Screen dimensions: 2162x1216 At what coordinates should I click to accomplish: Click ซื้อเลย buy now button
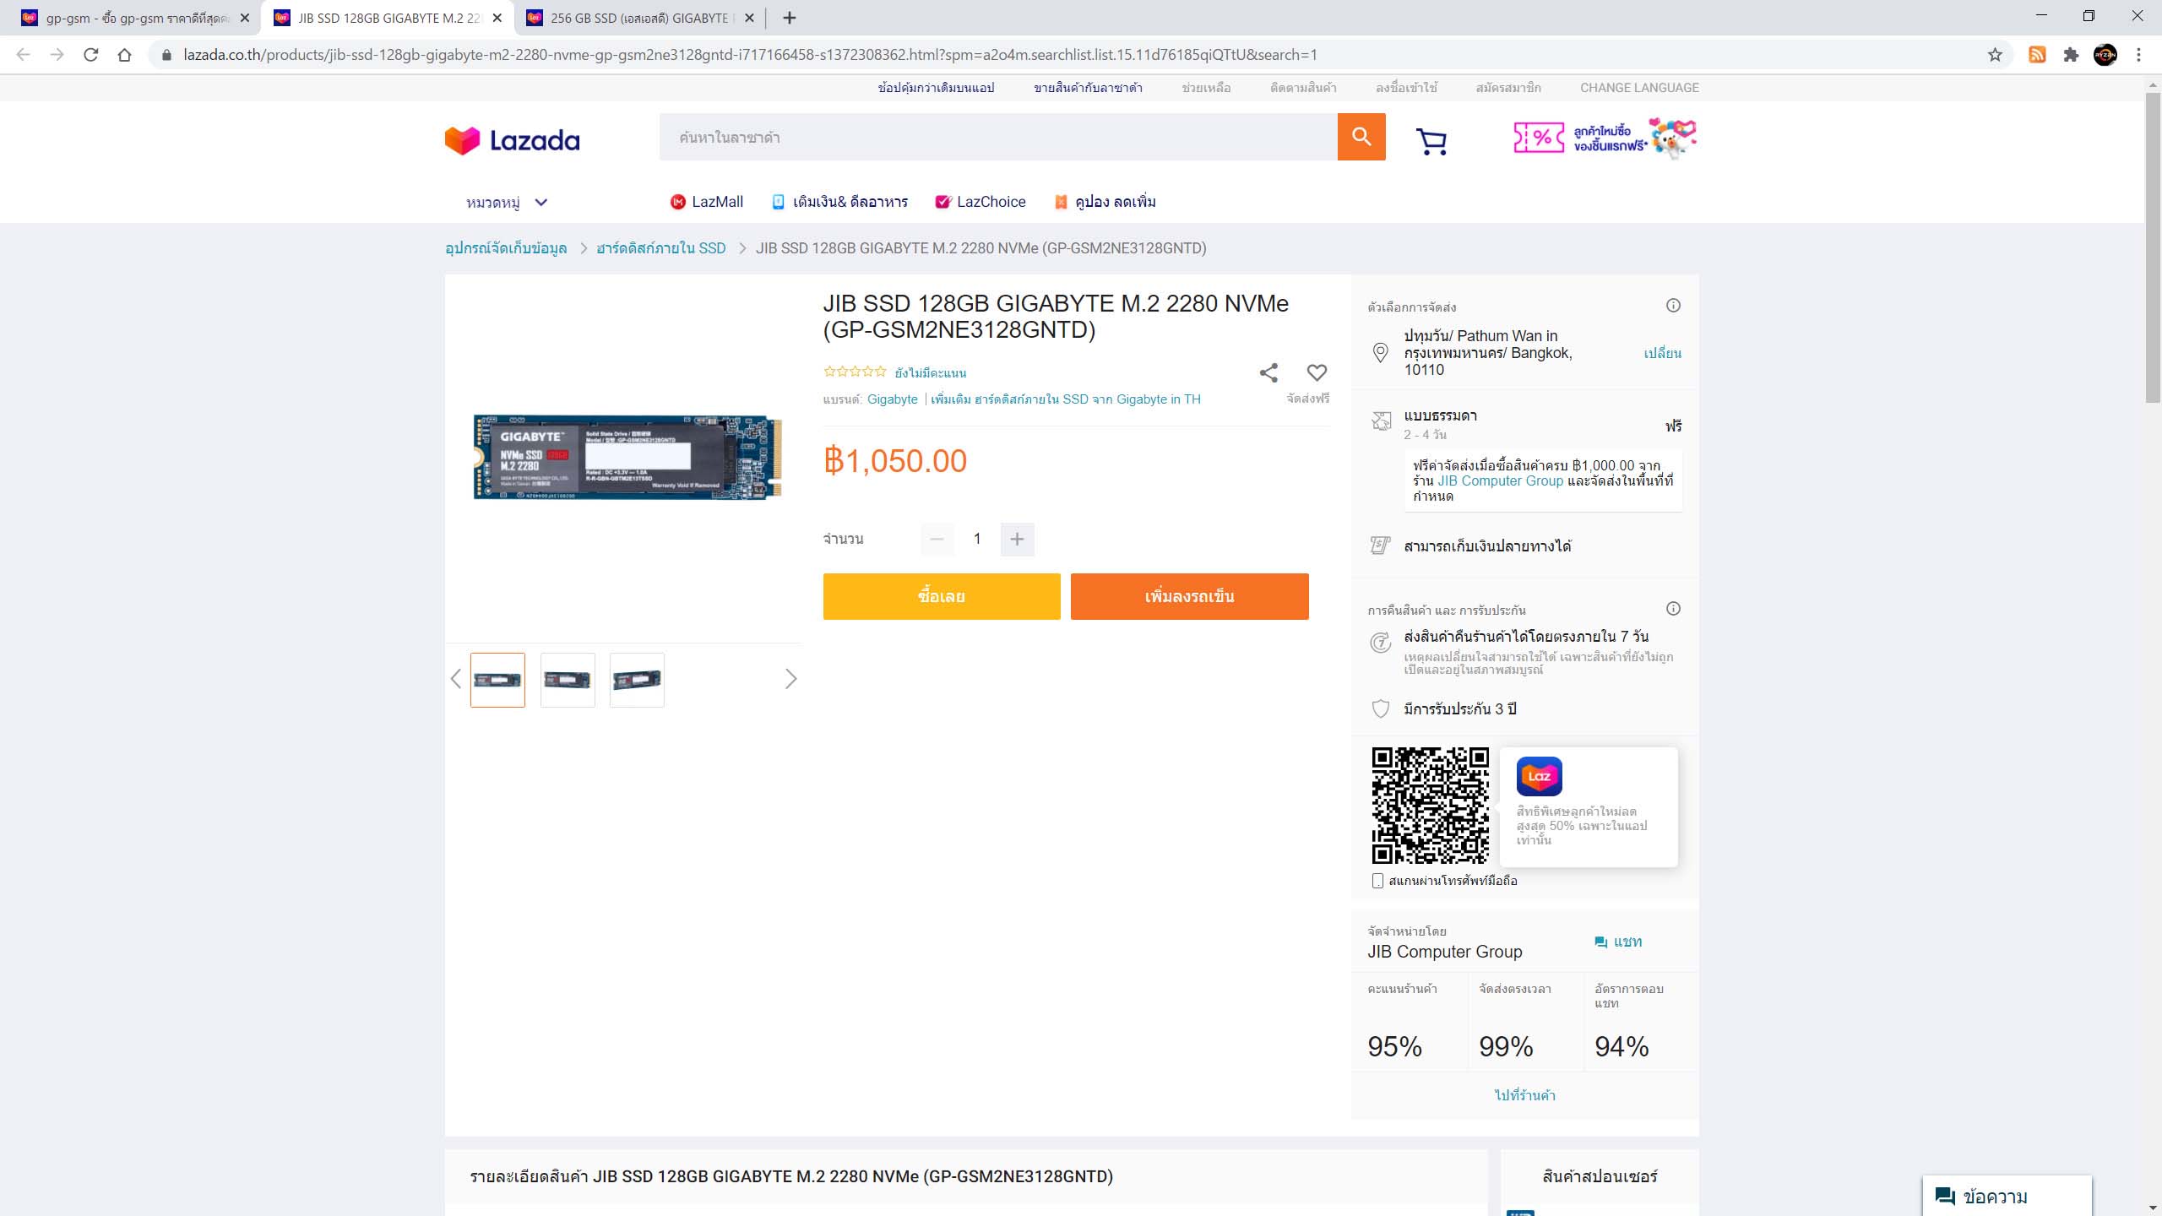click(x=942, y=596)
